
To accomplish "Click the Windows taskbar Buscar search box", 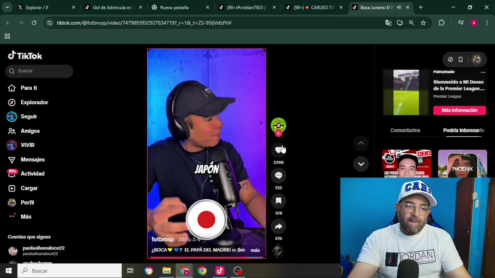I will (x=70, y=271).
